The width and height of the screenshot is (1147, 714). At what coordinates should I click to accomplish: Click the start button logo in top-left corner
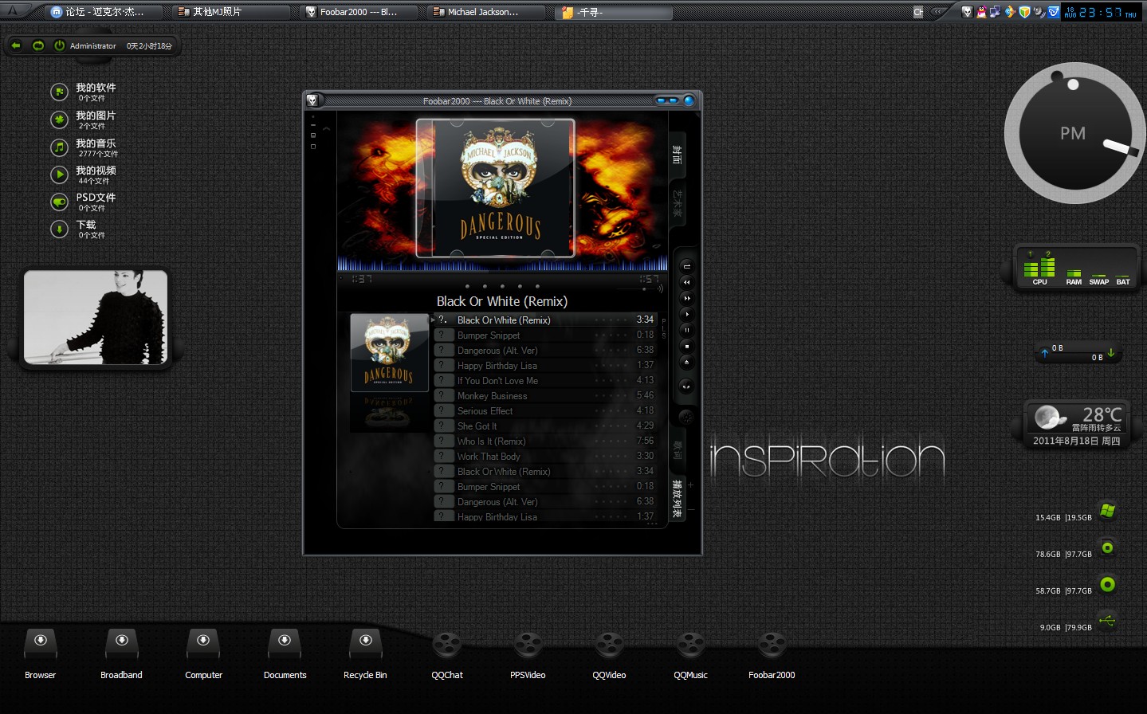point(13,10)
